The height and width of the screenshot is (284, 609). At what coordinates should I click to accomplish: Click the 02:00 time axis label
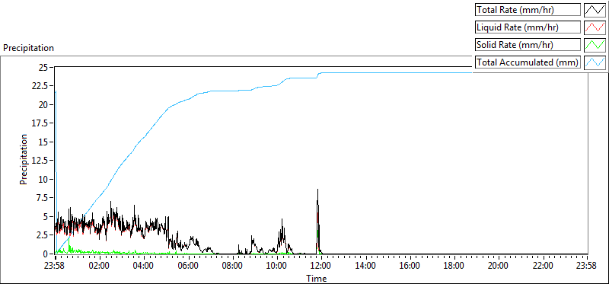click(100, 266)
